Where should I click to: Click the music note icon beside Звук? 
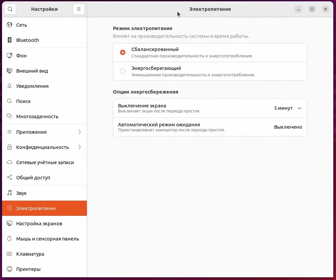9,193
